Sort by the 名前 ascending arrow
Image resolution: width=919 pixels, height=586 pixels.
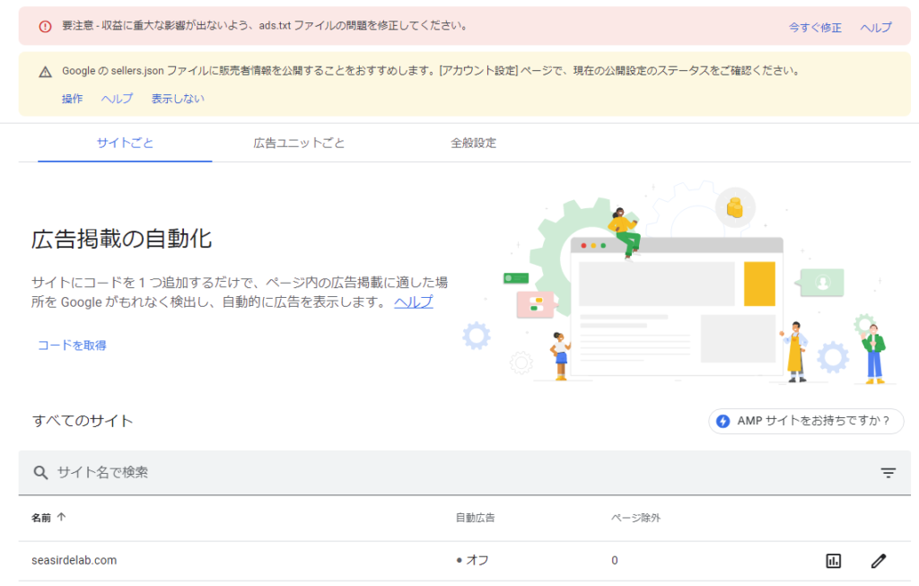point(62,517)
